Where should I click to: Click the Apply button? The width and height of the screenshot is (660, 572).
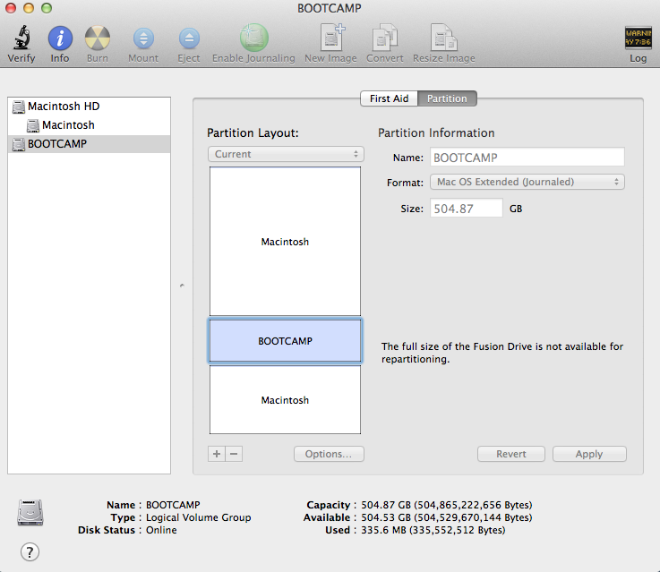589,454
